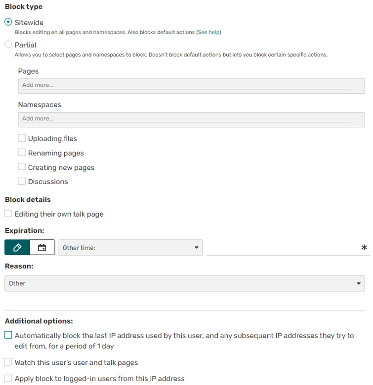Tick the Creating new pages checkbox
This screenshot has height=385, width=373.
click(x=22, y=167)
